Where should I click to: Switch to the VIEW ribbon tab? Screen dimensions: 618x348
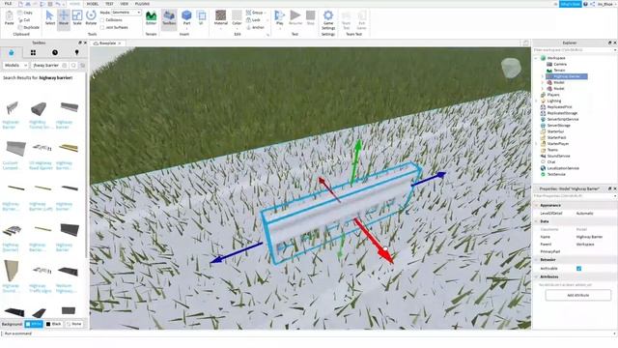(125, 4)
